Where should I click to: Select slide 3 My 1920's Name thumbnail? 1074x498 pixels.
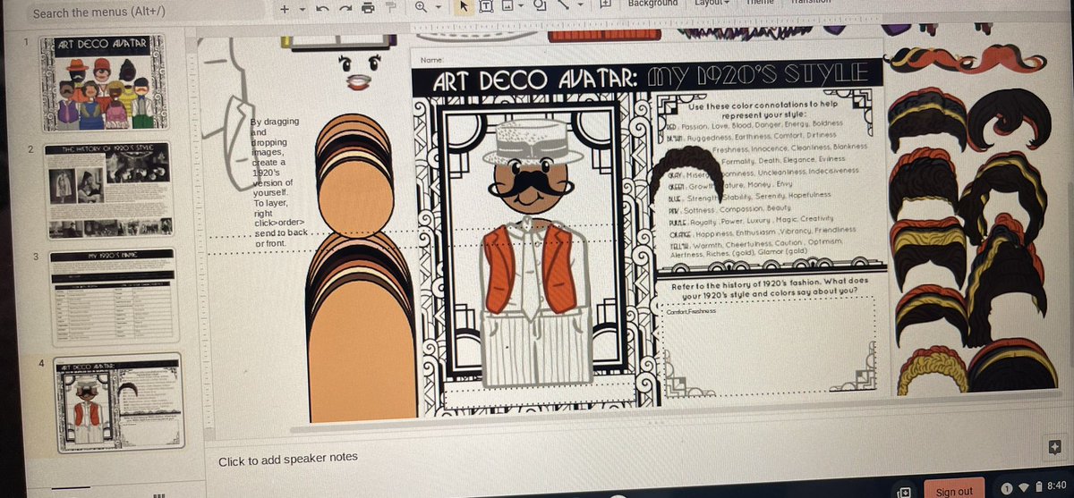point(115,298)
